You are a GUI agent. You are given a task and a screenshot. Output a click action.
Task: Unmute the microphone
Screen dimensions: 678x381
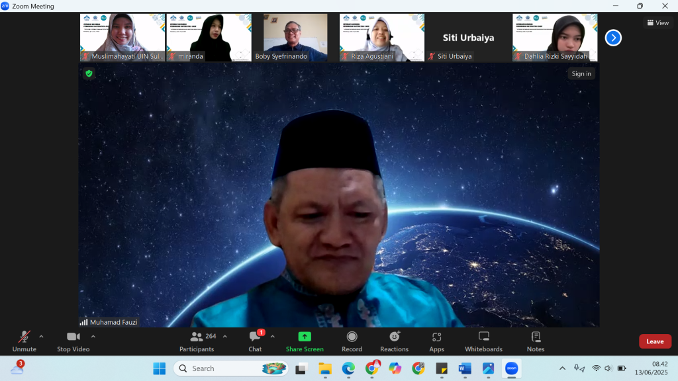[x=24, y=337]
